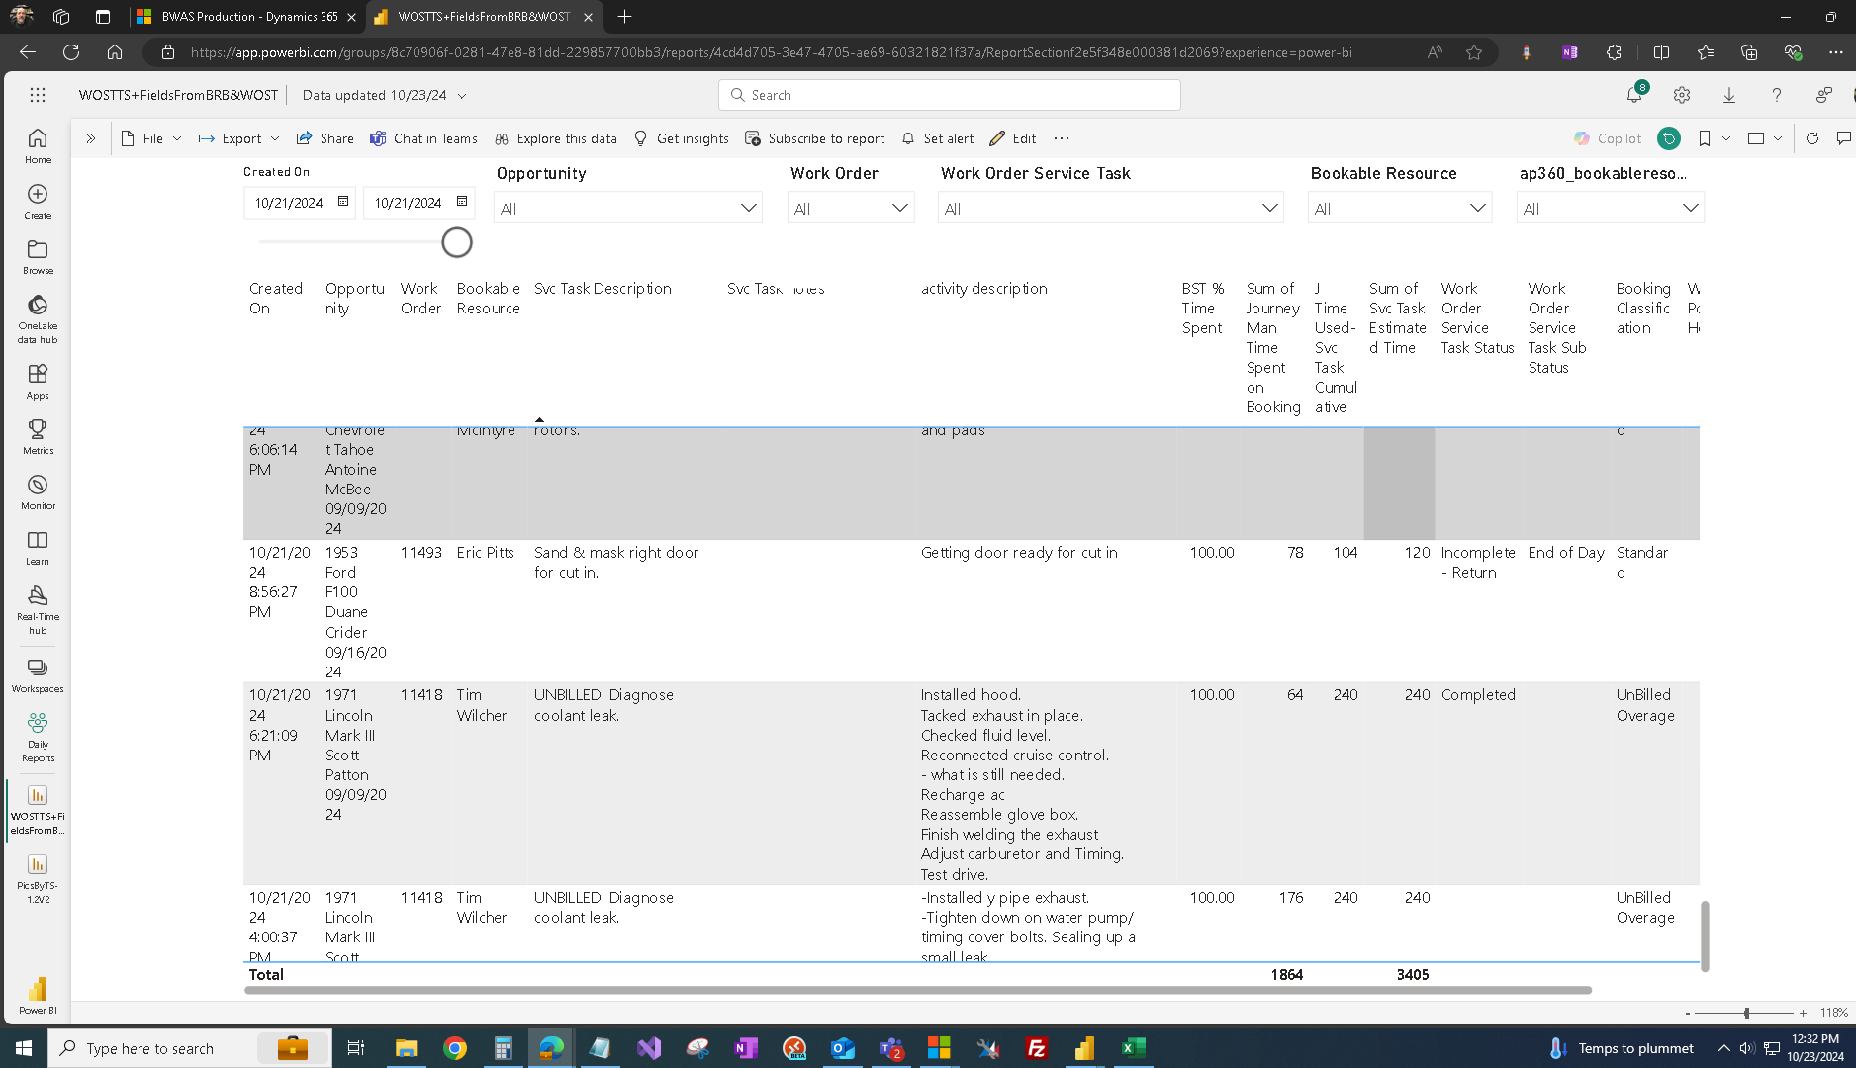The height and width of the screenshot is (1068, 1856).
Task: Open the start date calendar picker
Action: click(x=343, y=202)
